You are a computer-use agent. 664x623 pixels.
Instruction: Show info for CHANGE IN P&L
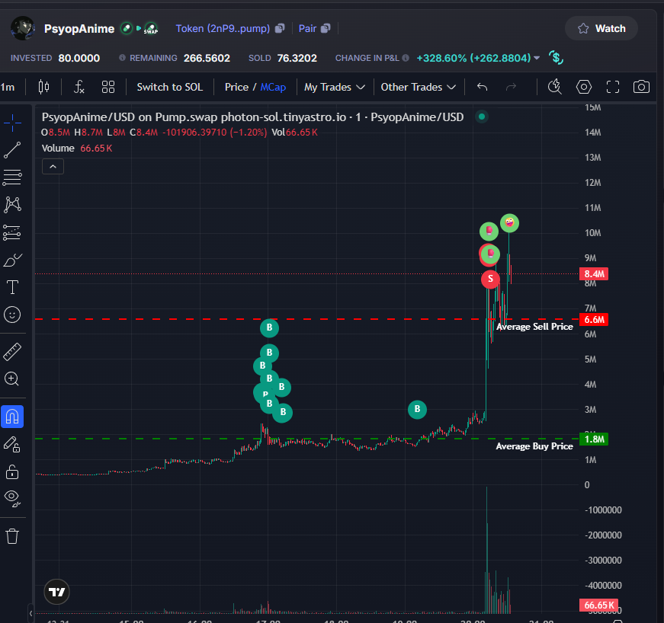pyautogui.click(x=406, y=58)
